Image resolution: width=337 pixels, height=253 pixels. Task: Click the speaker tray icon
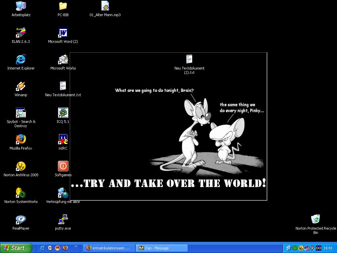click(313, 248)
